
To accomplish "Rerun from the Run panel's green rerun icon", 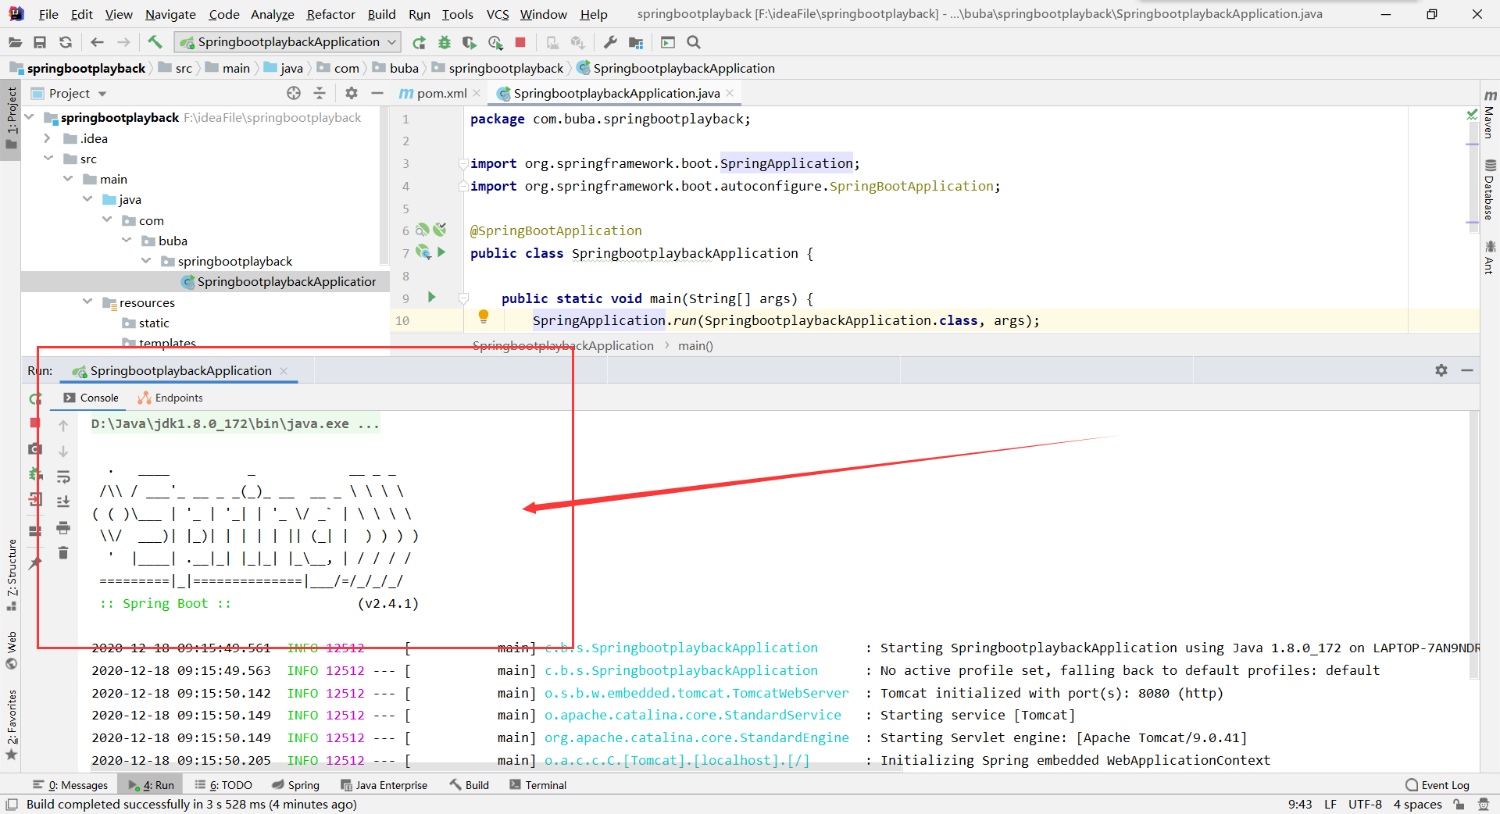I will tap(35, 398).
